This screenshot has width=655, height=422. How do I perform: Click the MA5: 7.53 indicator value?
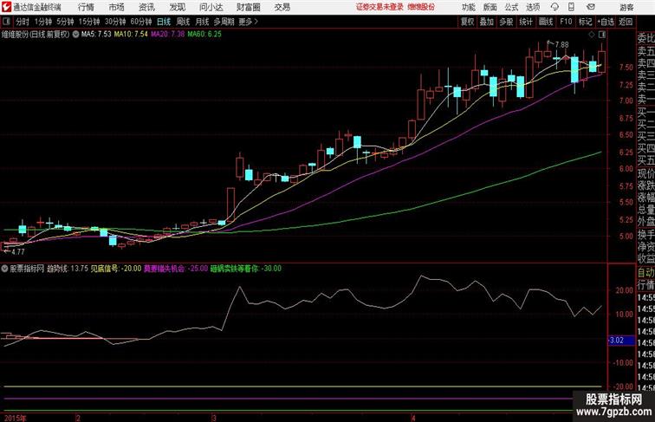tap(96, 35)
